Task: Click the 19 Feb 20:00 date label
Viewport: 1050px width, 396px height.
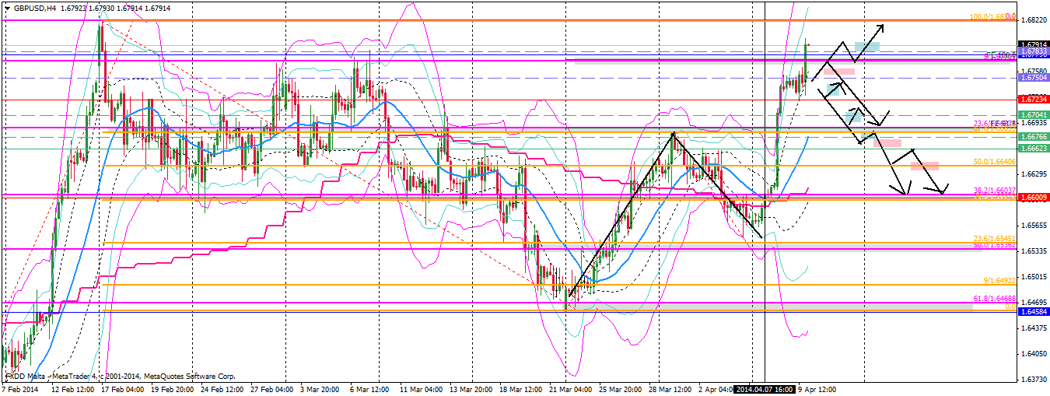Action: point(173,389)
